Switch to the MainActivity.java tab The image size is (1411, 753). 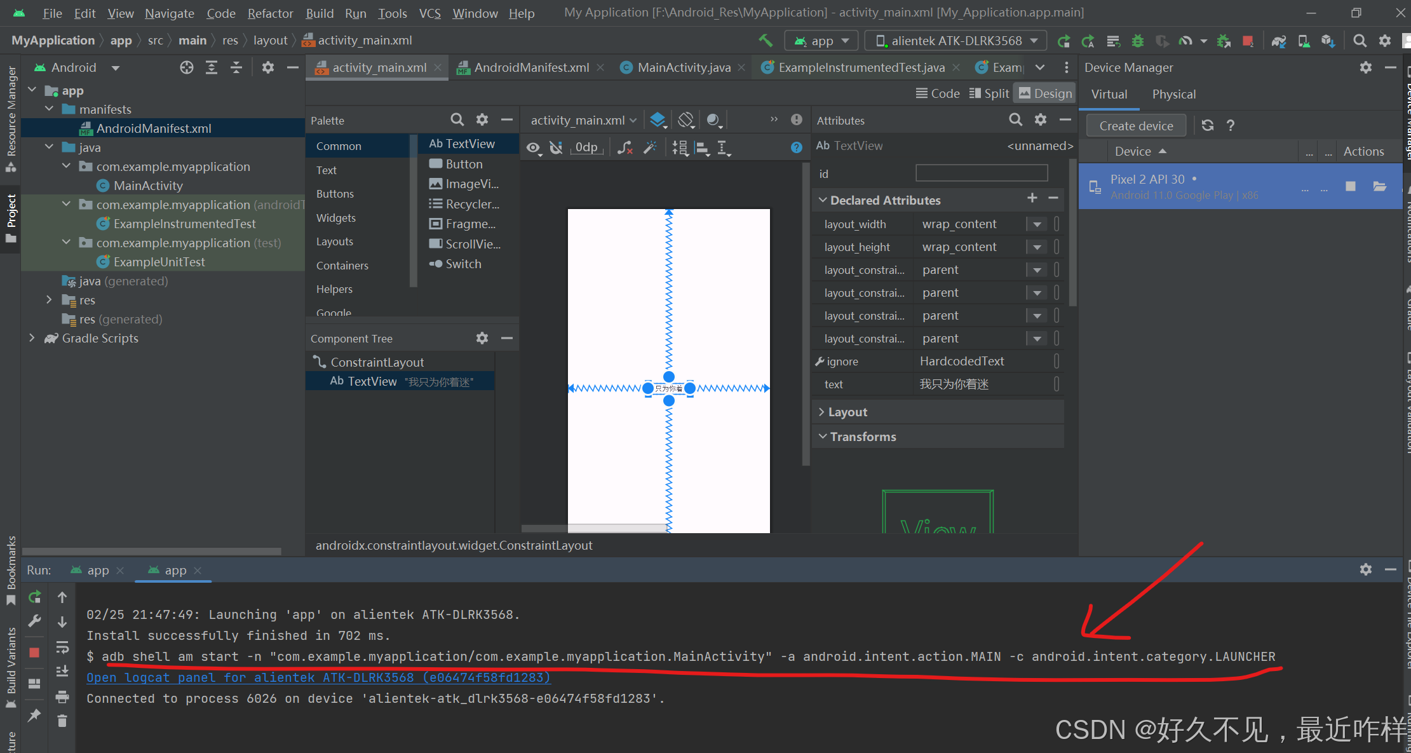(x=683, y=67)
